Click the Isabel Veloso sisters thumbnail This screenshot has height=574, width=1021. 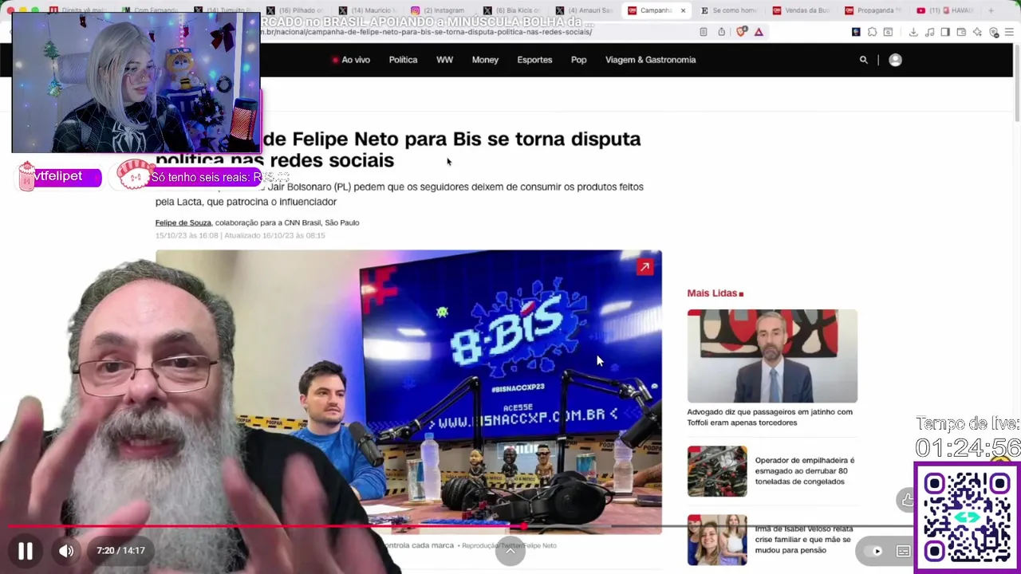tap(717, 540)
